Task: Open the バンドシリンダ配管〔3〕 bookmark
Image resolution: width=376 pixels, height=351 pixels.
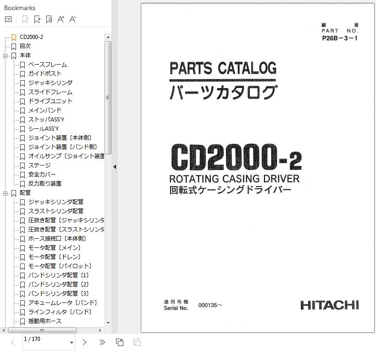Action: (59, 294)
